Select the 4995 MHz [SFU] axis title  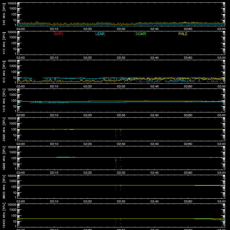click(4, 158)
